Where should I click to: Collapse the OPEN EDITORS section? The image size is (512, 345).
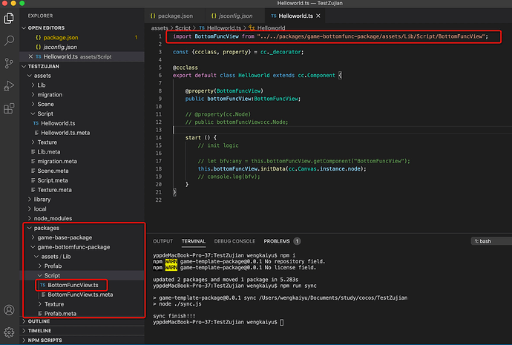[24, 28]
